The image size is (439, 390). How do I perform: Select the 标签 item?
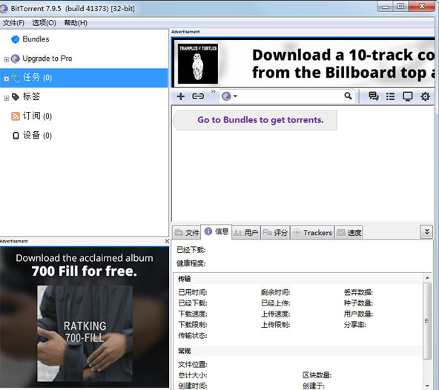click(x=31, y=96)
